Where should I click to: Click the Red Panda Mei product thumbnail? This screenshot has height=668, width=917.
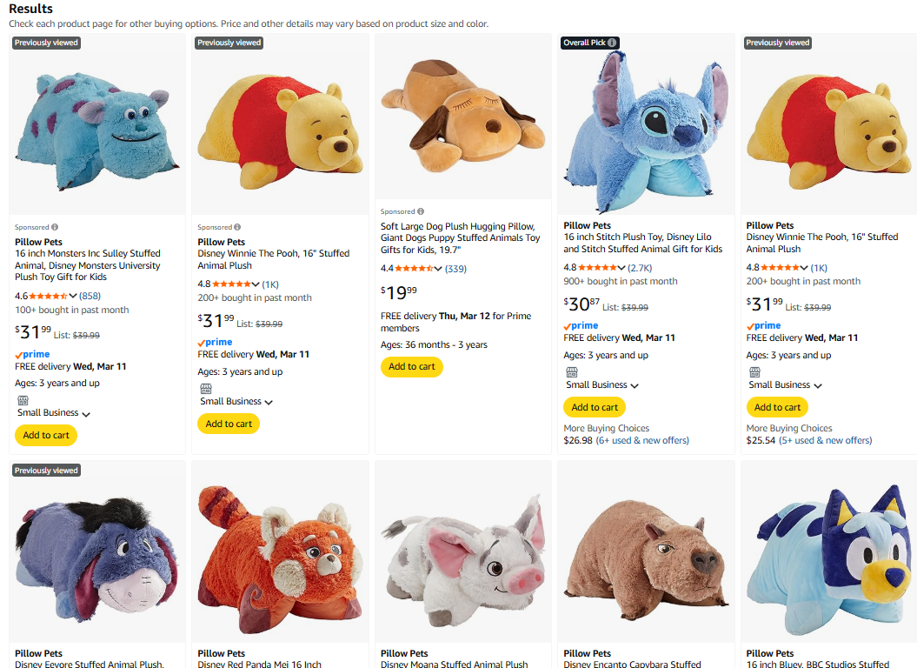(x=280, y=552)
